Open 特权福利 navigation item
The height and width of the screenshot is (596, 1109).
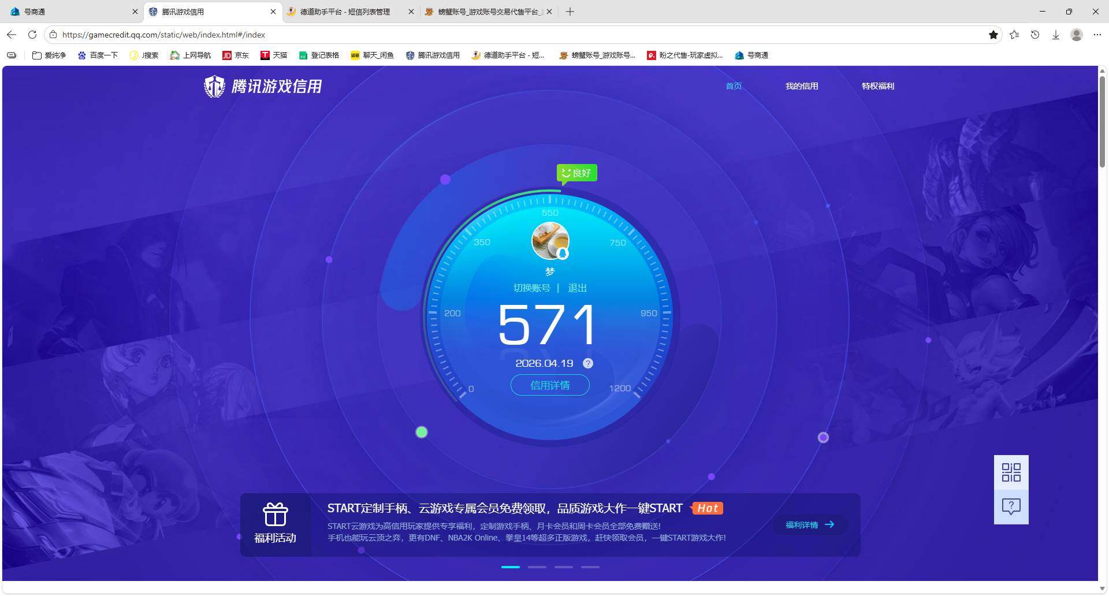(878, 86)
